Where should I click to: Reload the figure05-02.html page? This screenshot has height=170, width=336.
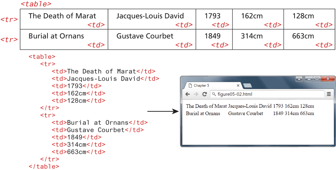204,94
